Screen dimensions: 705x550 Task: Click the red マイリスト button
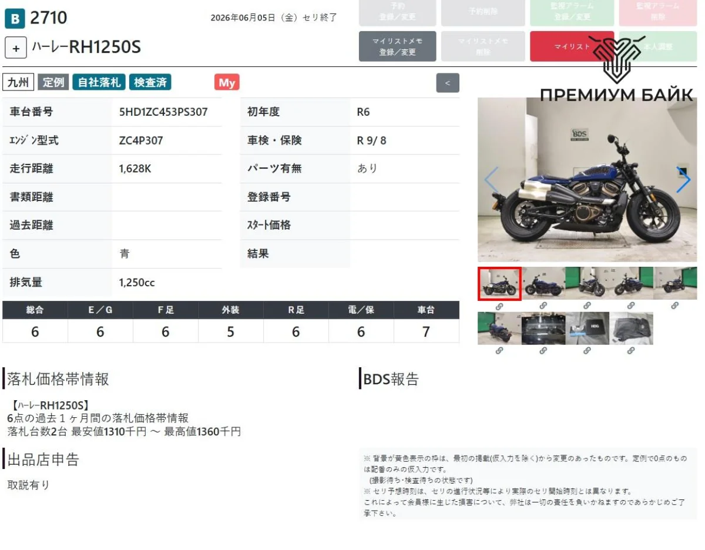coord(572,46)
